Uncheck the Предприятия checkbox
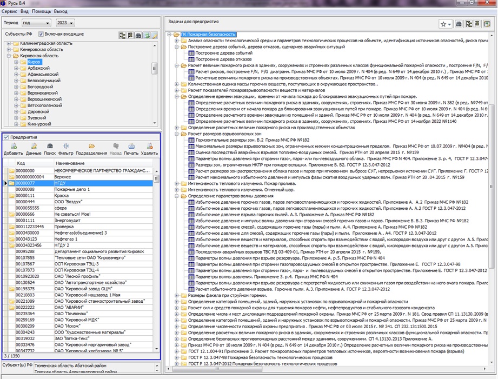The height and width of the screenshot is (379, 498). pyautogui.click(x=6, y=137)
